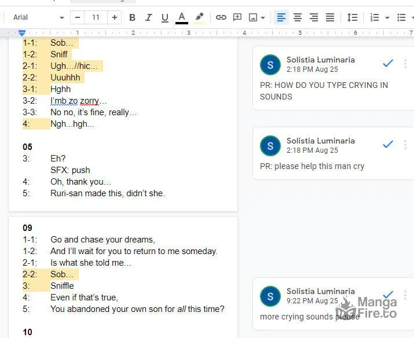Open the highlight color tool
414x338 pixels.
coord(199,17)
